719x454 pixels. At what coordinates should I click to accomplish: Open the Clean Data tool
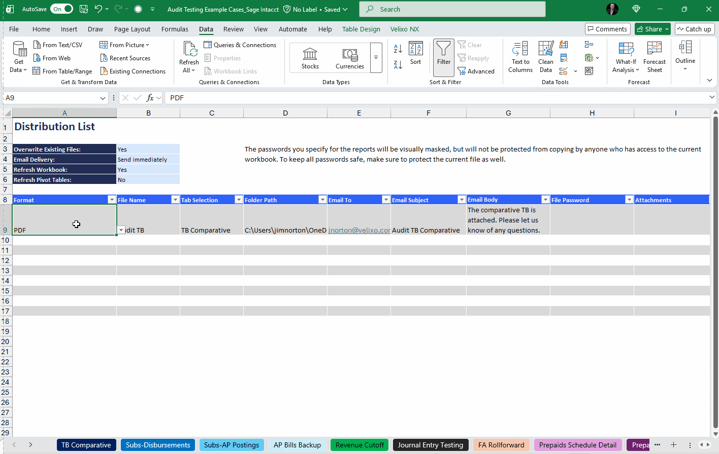click(x=545, y=57)
